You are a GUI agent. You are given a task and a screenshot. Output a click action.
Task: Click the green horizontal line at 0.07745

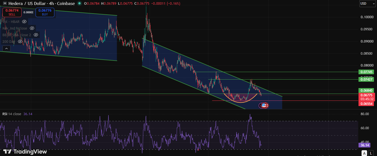tap(276, 72)
